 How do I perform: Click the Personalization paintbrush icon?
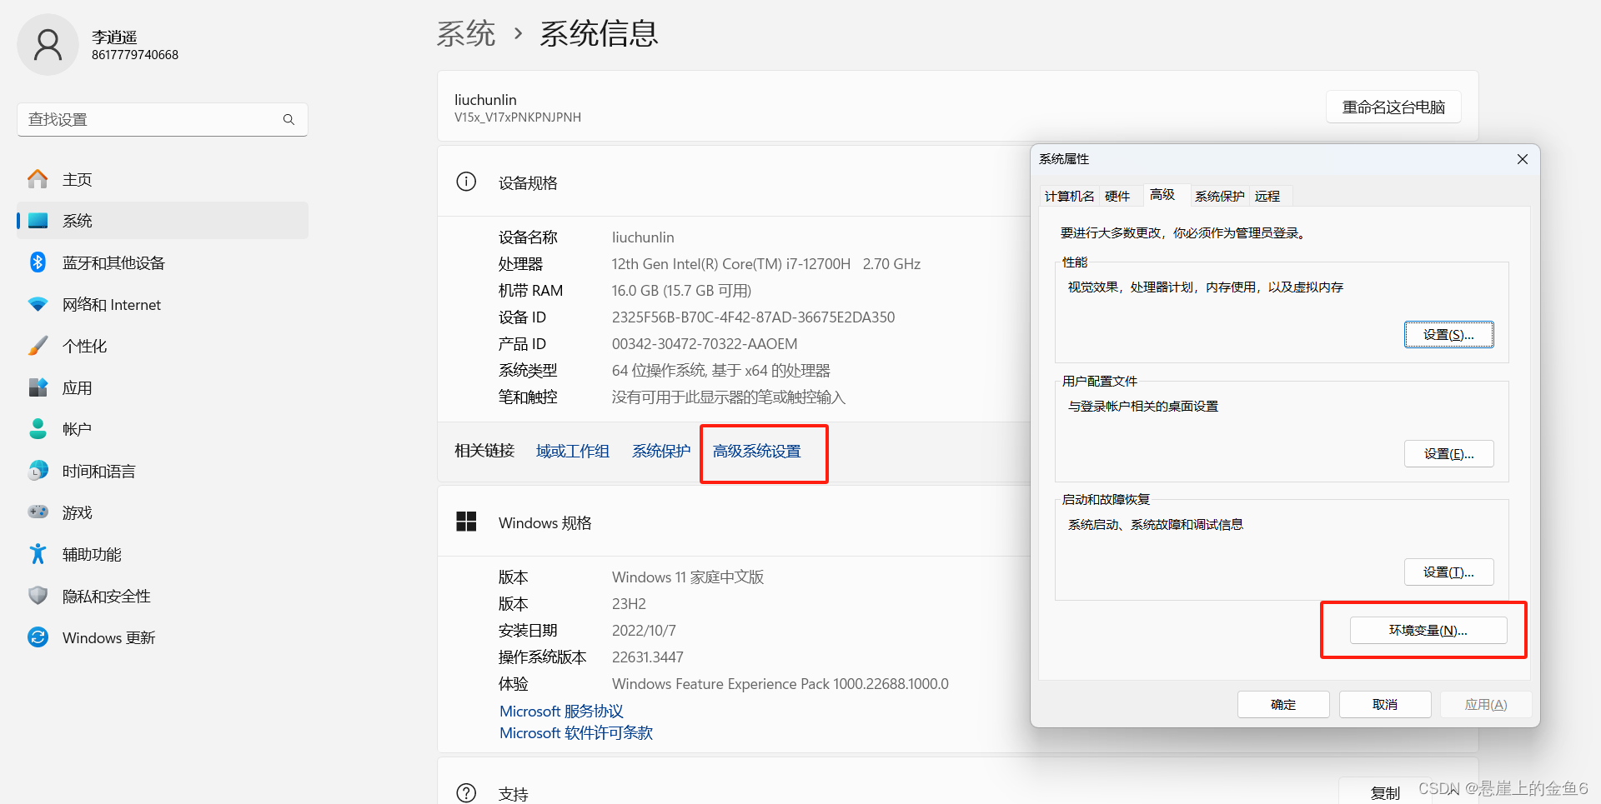tap(38, 346)
